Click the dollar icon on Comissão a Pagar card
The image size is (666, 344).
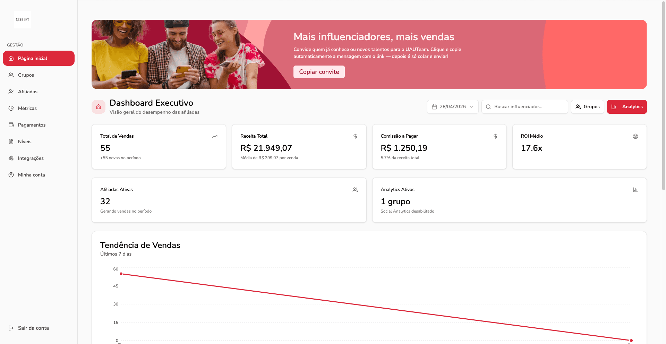[x=495, y=136]
